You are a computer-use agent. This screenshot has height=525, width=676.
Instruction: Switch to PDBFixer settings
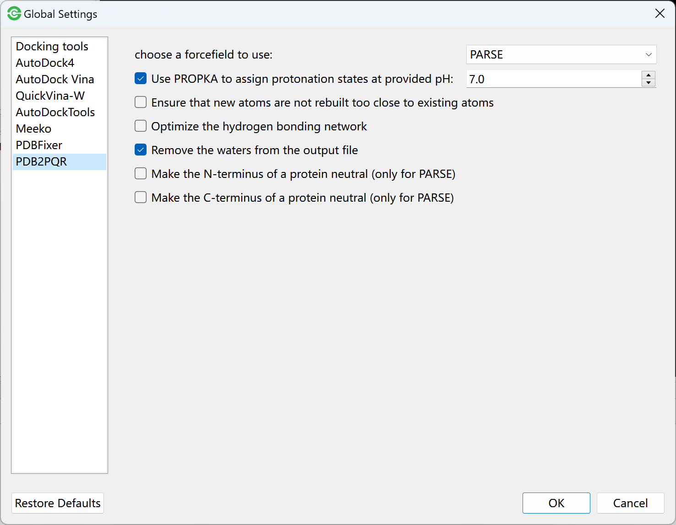(x=60, y=145)
